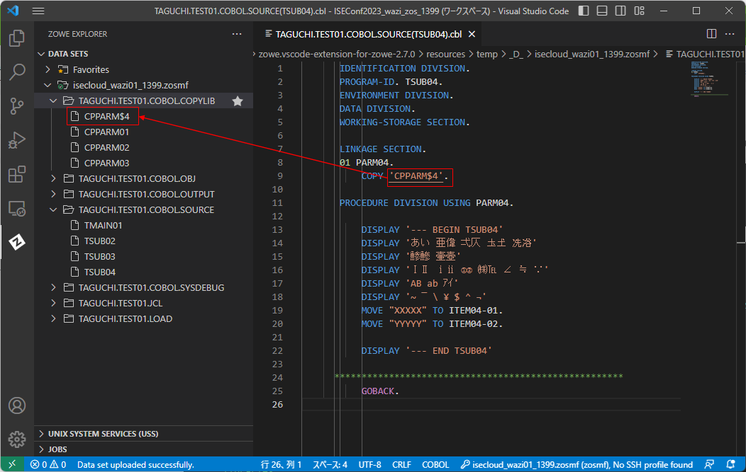Open the hamburger application menu
Screen dimensions: 746x472
pyautogui.click(x=38, y=11)
